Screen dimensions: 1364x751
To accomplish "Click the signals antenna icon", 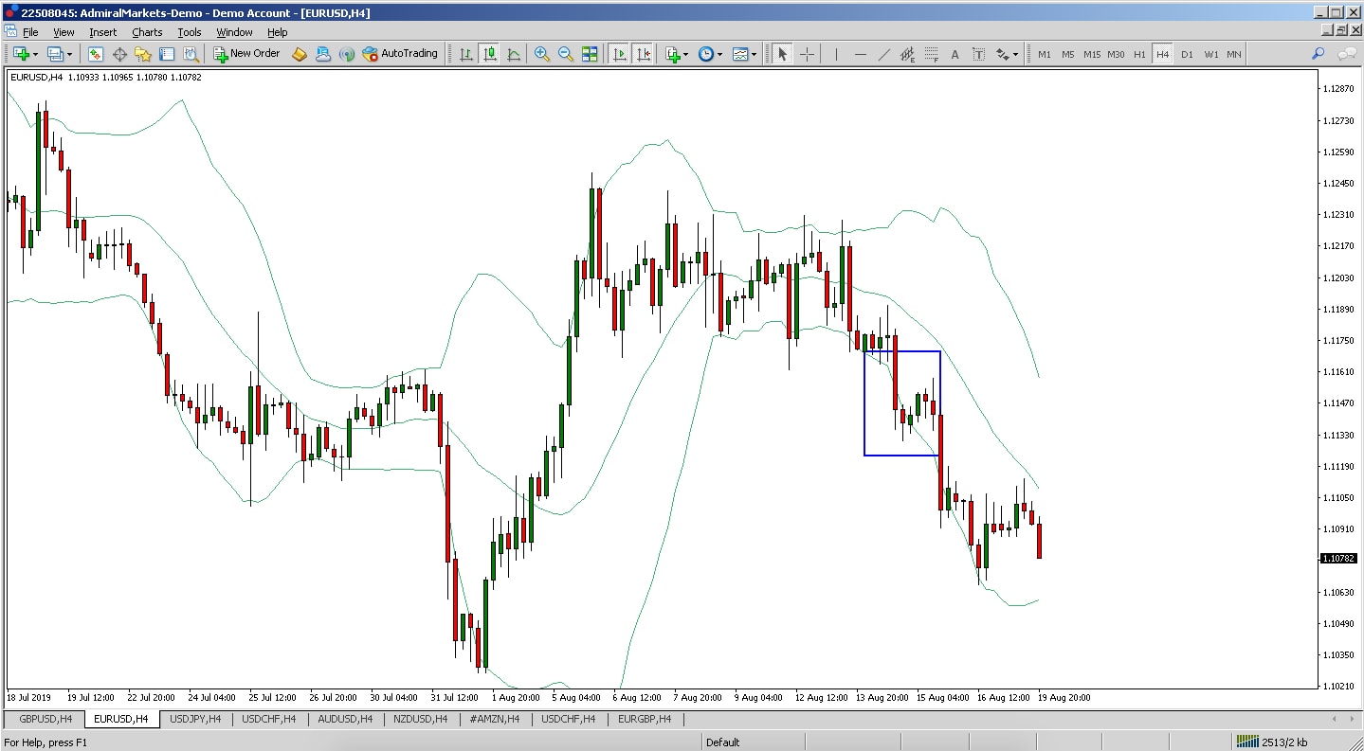I will 346,54.
